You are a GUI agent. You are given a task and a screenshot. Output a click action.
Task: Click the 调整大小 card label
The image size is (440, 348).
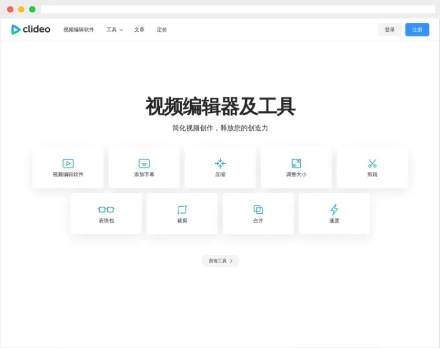[x=296, y=174]
